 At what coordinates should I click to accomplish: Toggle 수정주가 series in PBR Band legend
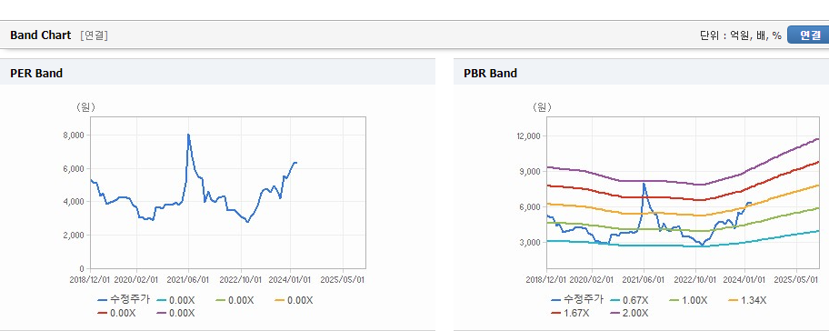coord(577,300)
